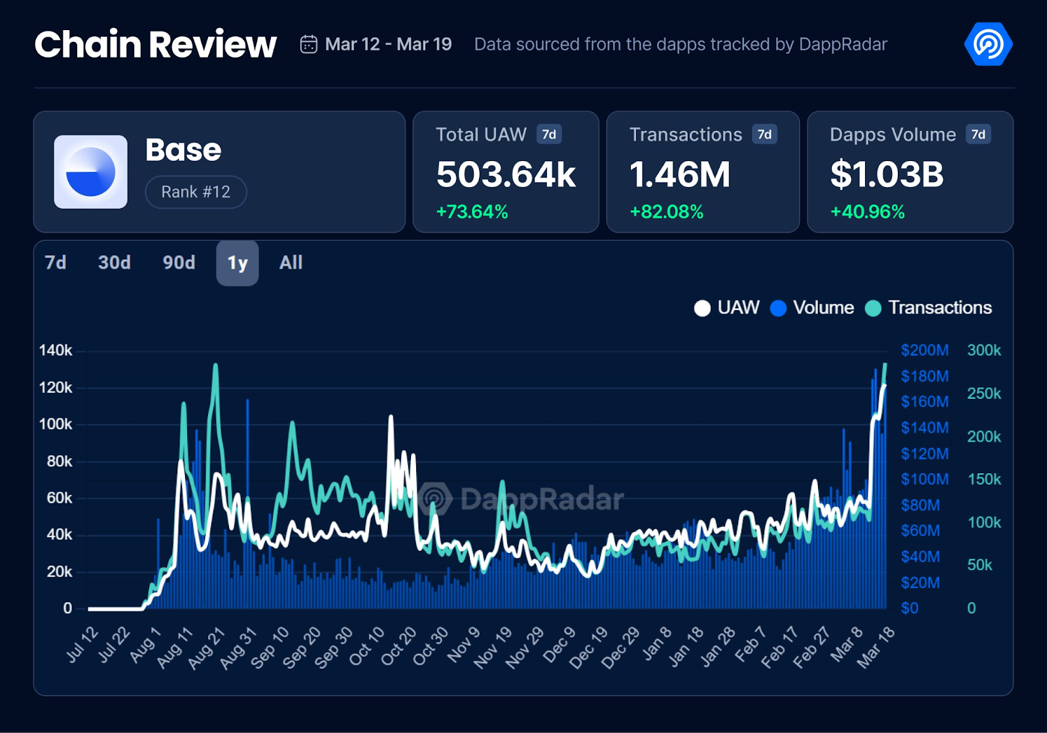Click the 140k left axis label
The height and width of the screenshot is (733, 1047).
click(56, 350)
